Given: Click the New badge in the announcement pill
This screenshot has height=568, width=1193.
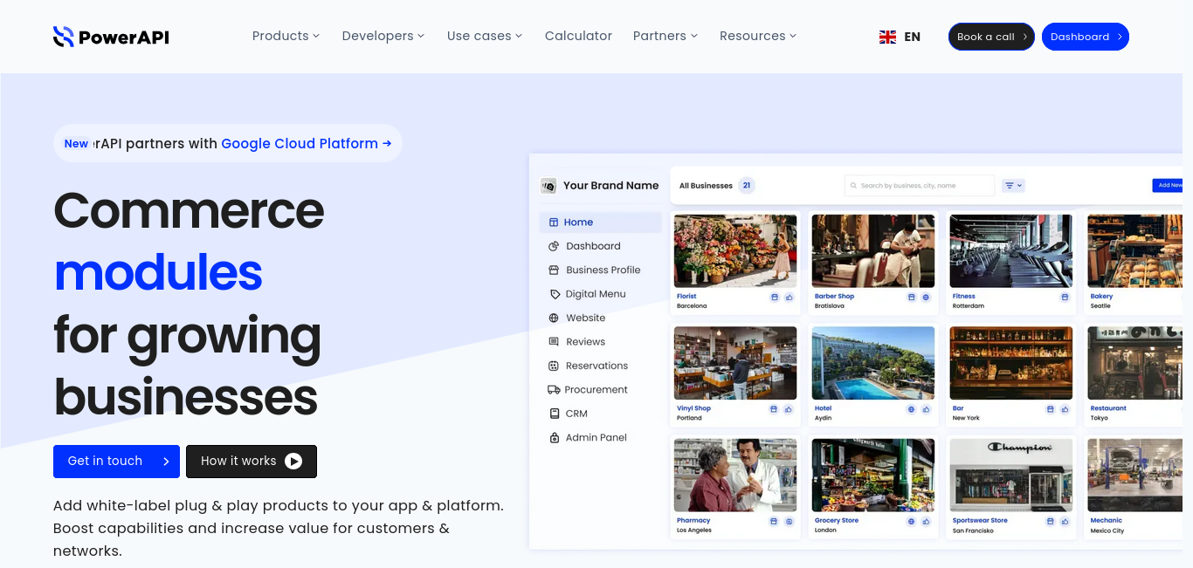Looking at the screenshot, I should [77, 144].
